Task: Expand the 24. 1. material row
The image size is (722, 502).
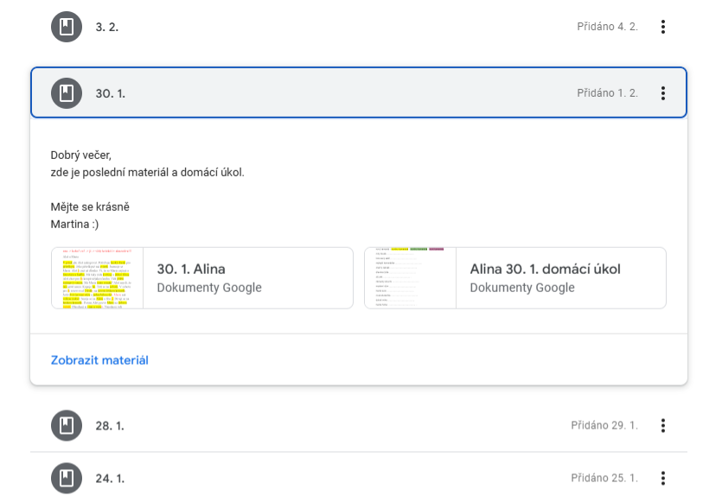Action: click(346, 478)
